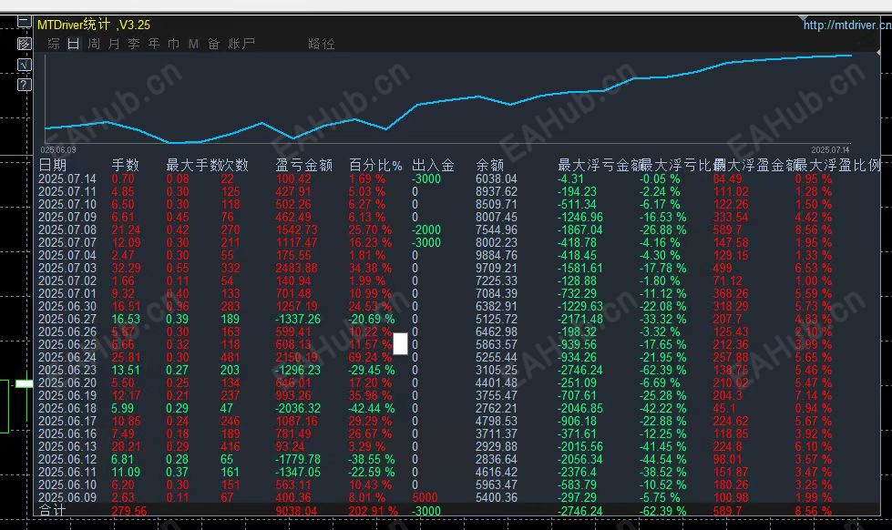Select the 2025.06.23 row date
Viewport: 892px width, 530px height.
click(67, 371)
